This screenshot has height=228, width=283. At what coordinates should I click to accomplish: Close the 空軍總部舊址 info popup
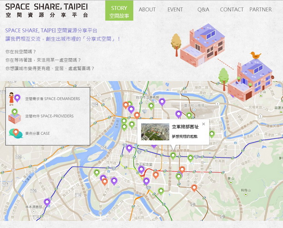click(204, 124)
